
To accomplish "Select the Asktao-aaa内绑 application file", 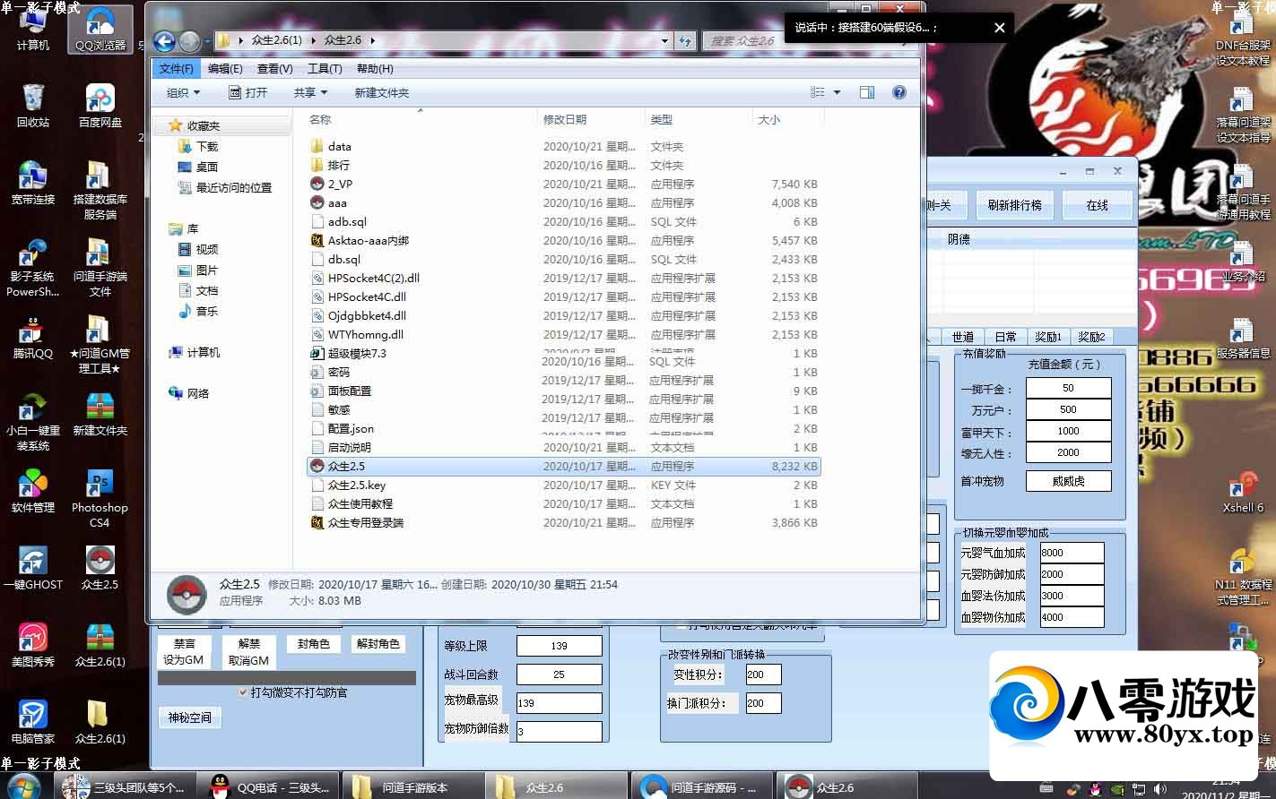I will point(563,240).
